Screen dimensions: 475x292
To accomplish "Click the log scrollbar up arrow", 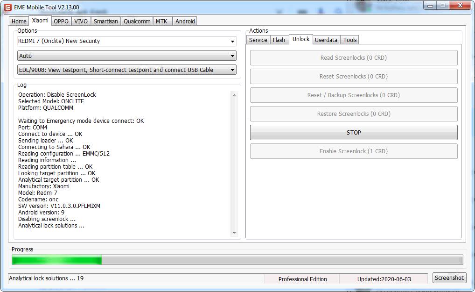I will (x=234, y=95).
